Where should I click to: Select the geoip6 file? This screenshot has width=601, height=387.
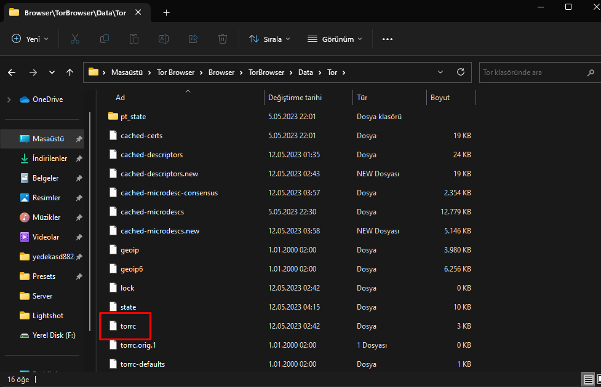pos(132,268)
